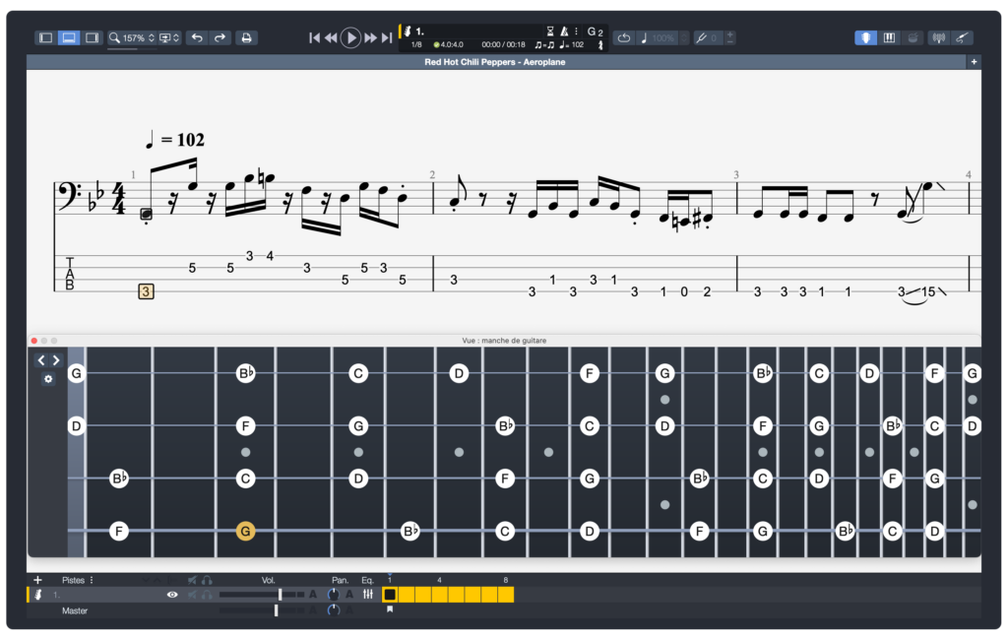Click the track 1 guitar icon
Image resolution: width=1008 pixels, height=640 pixels.
(38, 595)
